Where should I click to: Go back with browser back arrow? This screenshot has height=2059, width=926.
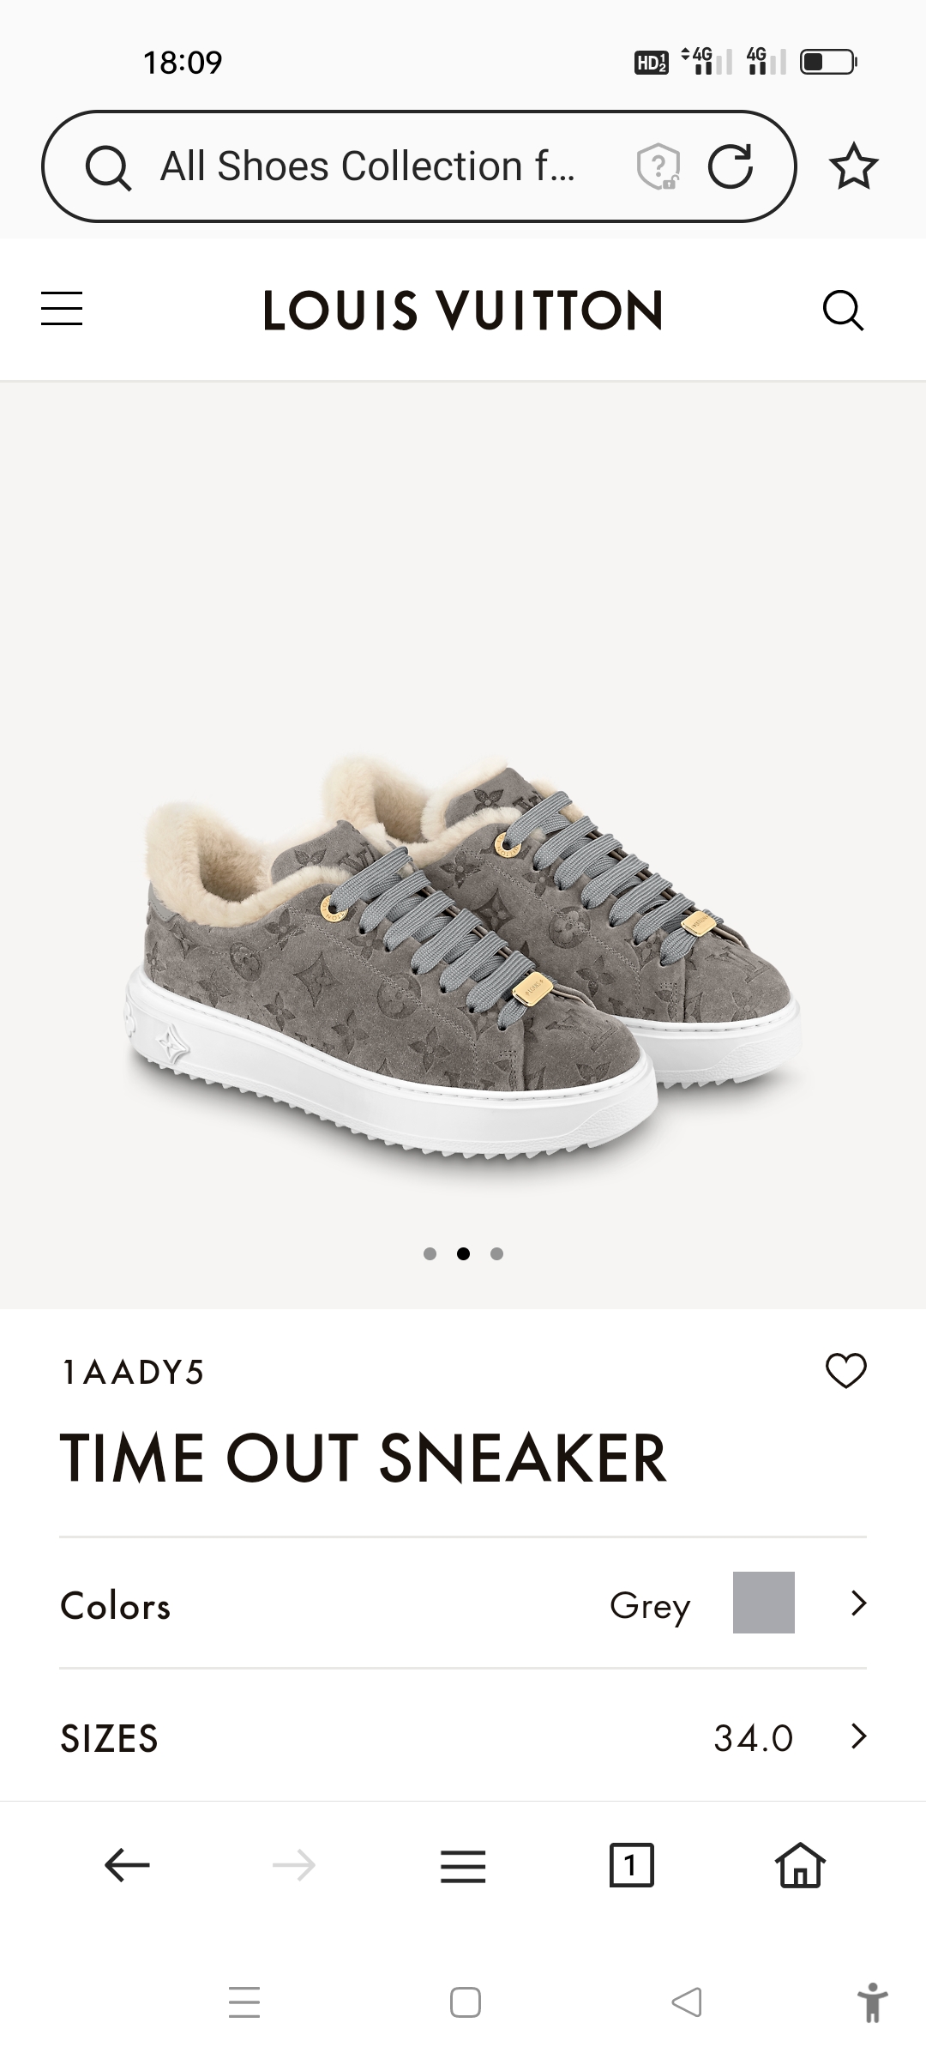pyautogui.click(x=127, y=1865)
